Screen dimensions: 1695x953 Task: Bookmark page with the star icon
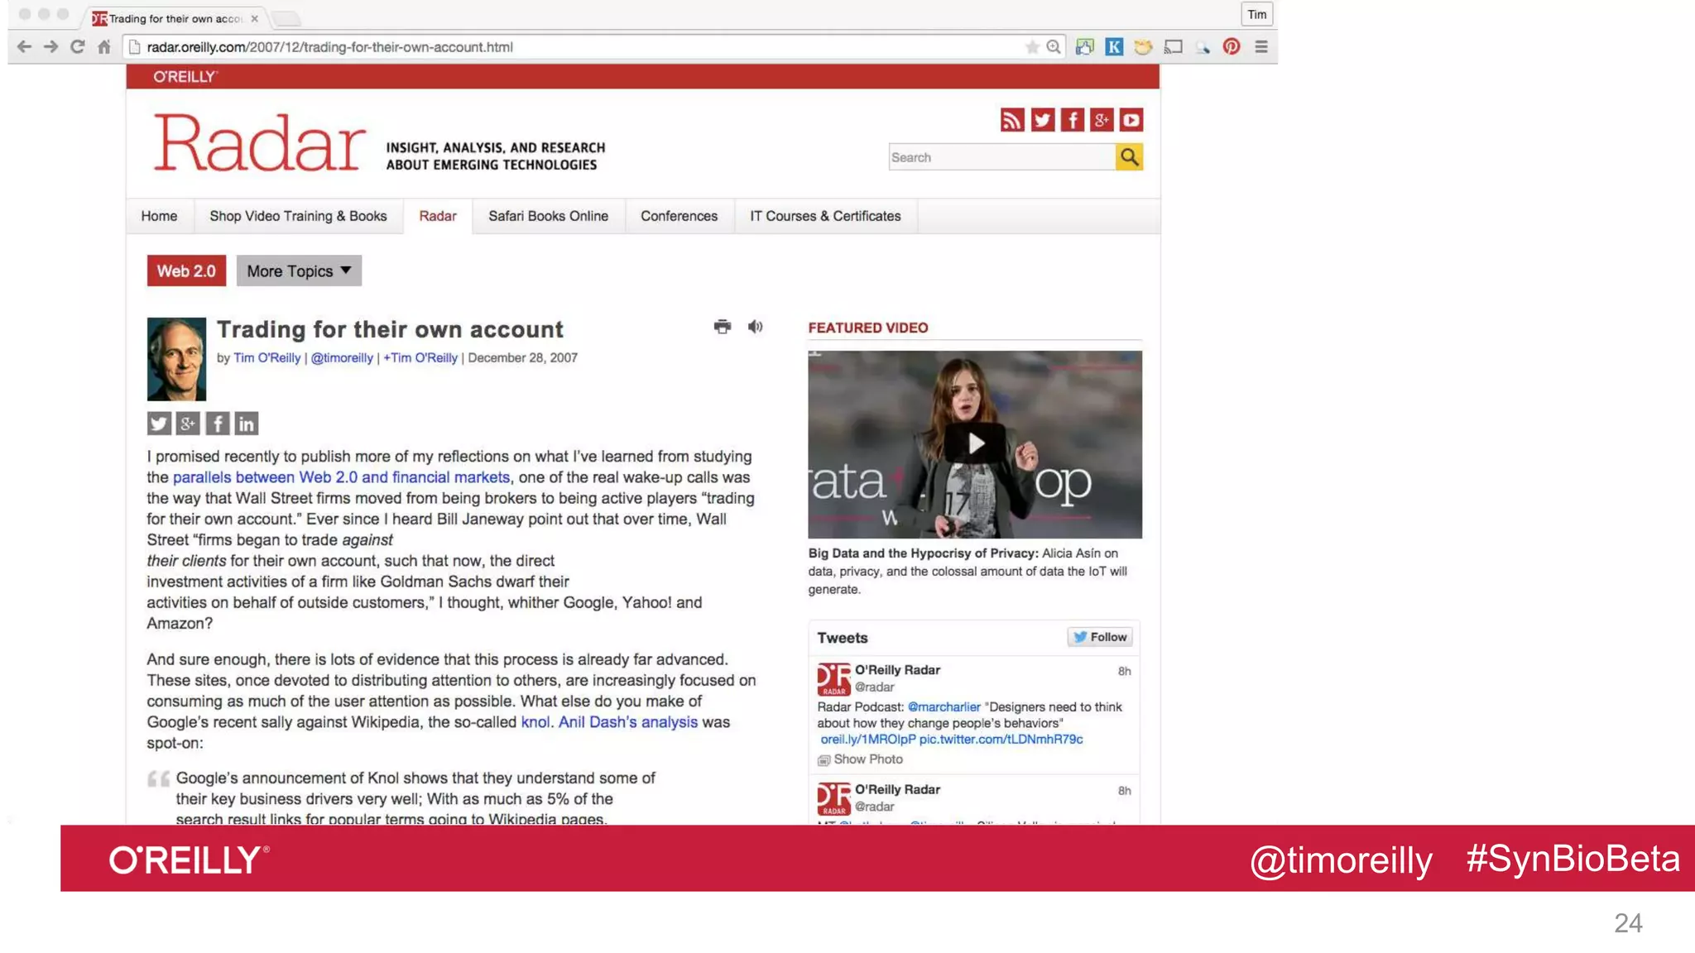click(1031, 47)
